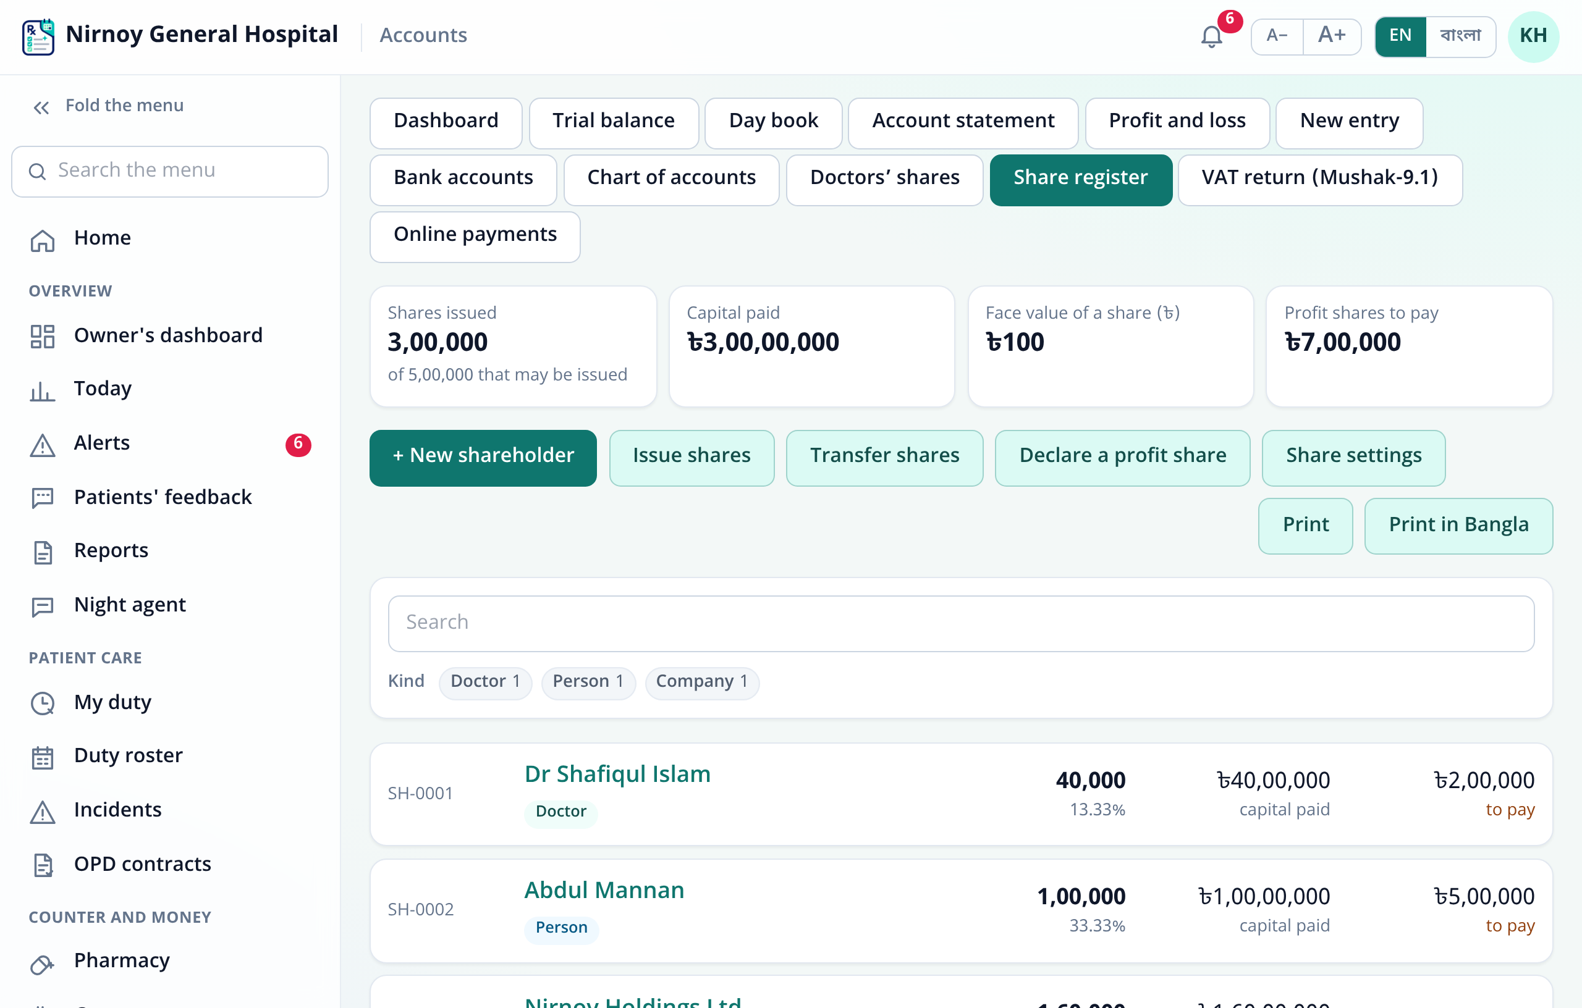Open the Doctors' shares tab

(x=884, y=179)
